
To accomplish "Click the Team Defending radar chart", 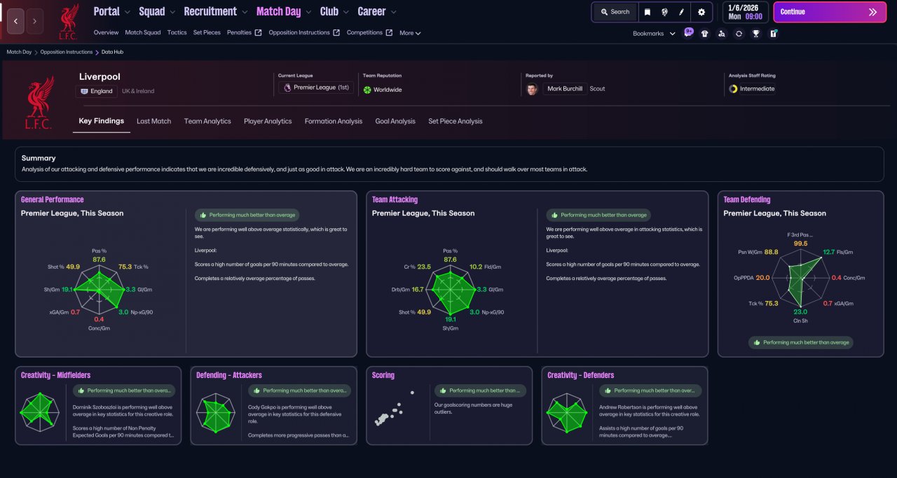I will tap(801, 278).
